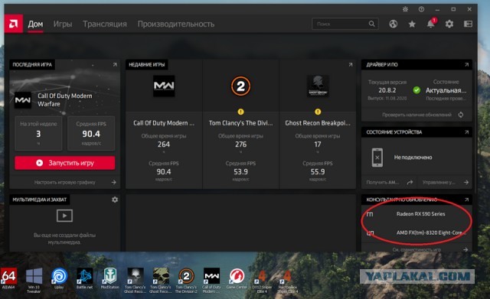This screenshot has width=490, height=299.
Task: Switch to the Производительность tab
Action: tap(176, 24)
